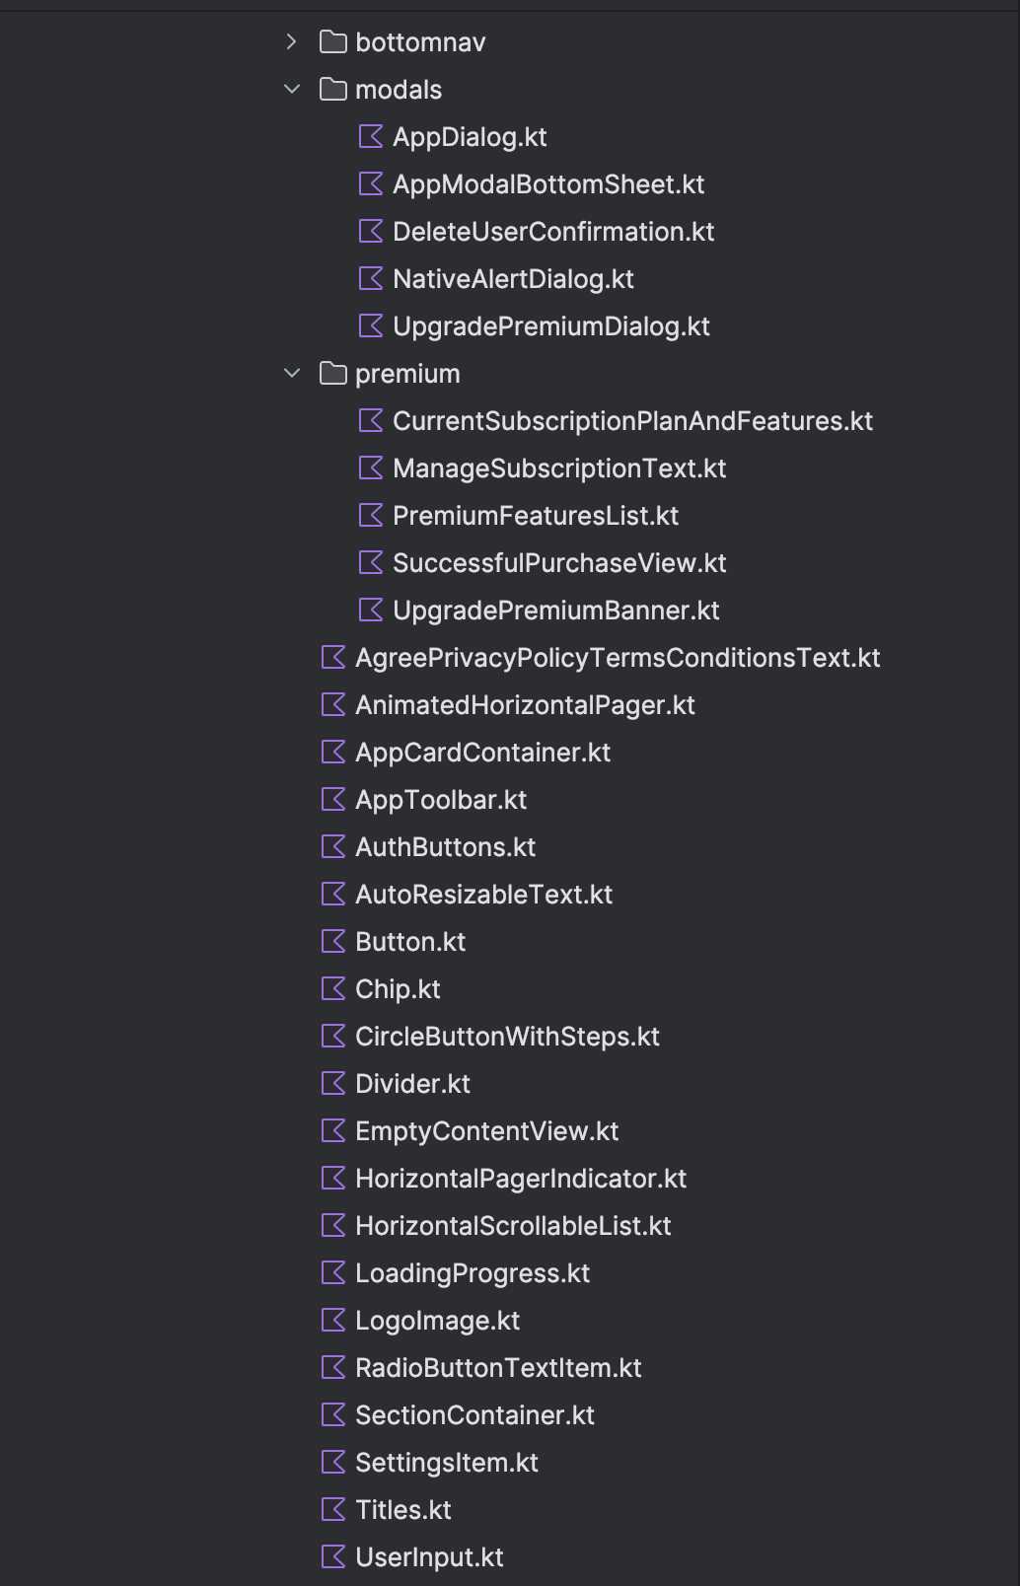Image resolution: width=1020 pixels, height=1586 pixels.
Task: Select ManageSubscriptionText.kt file
Action: (x=559, y=469)
